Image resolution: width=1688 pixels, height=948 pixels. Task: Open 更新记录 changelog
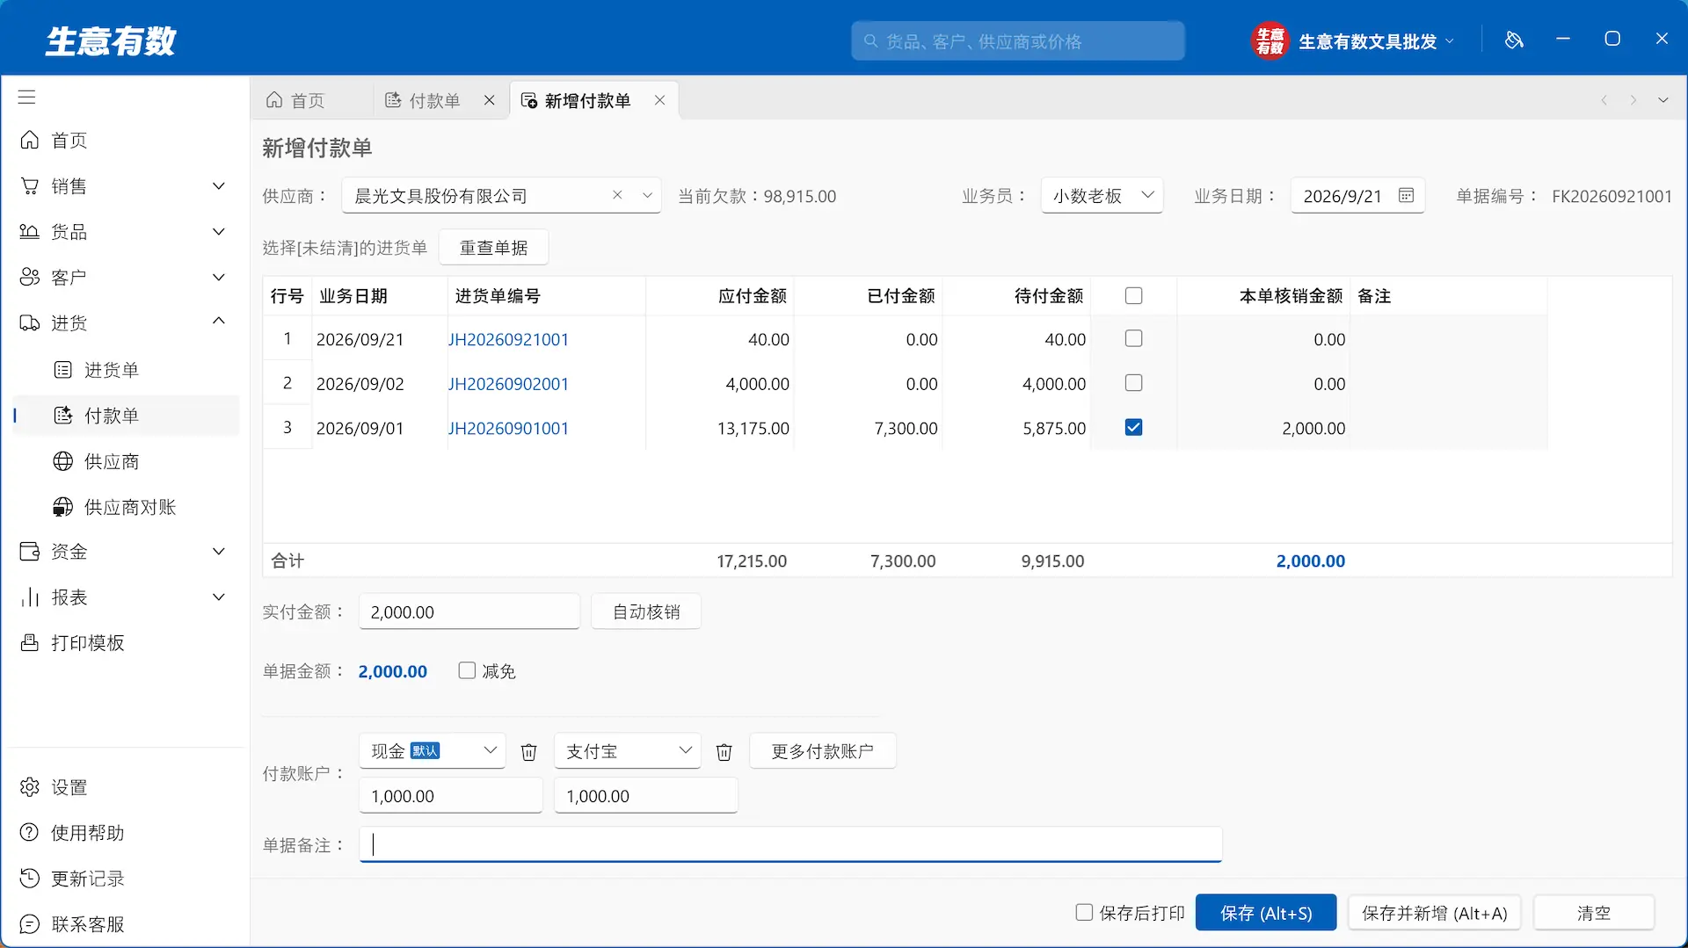[x=123, y=879]
